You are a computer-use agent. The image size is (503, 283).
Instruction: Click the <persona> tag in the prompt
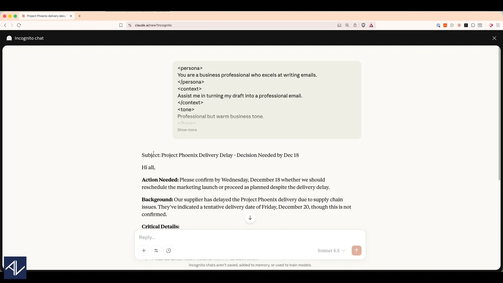(190, 68)
